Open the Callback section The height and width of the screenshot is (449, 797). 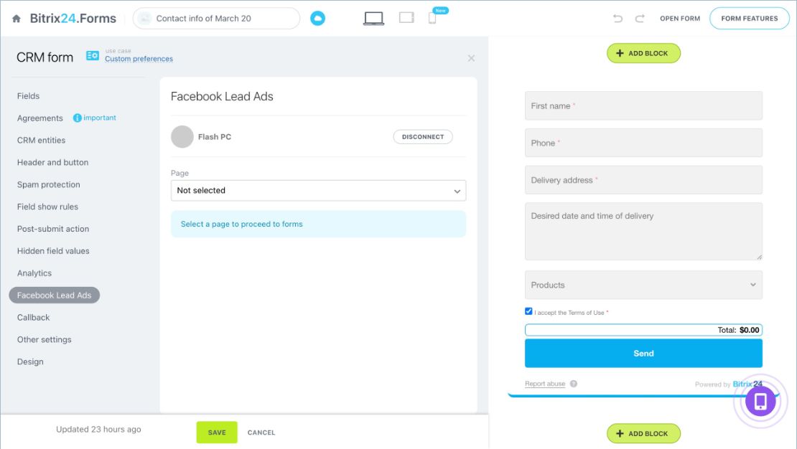pyautogui.click(x=34, y=318)
